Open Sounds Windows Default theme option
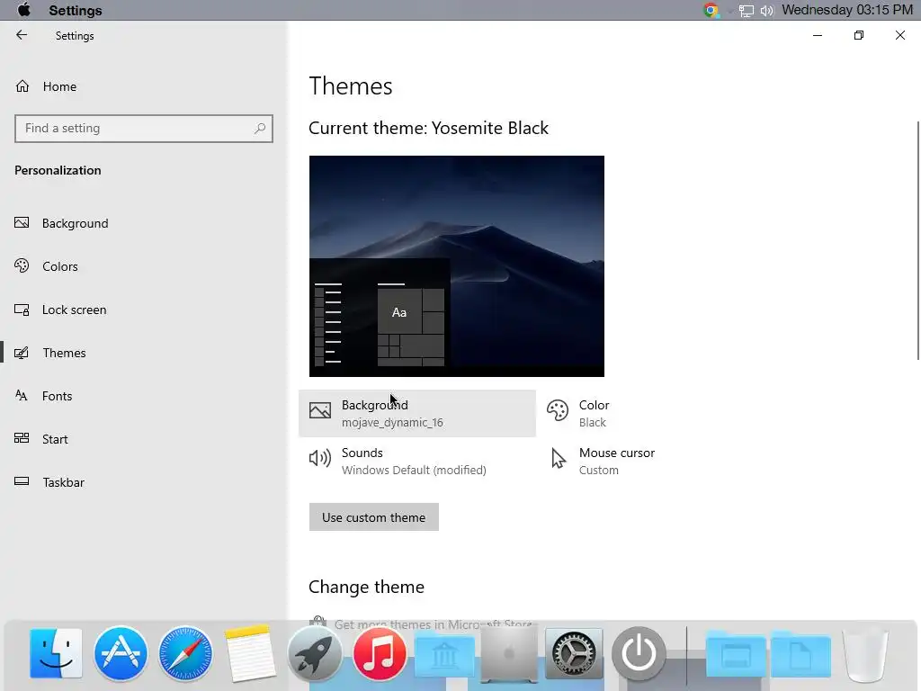The width and height of the screenshot is (921, 691). [417, 461]
